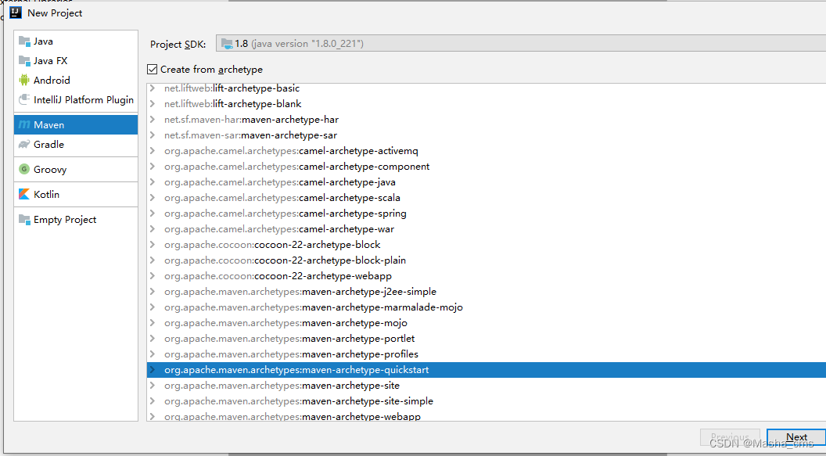Expand maven-archetype-mojo chevron
This screenshot has height=456, width=826.
pyautogui.click(x=153, y=323)
